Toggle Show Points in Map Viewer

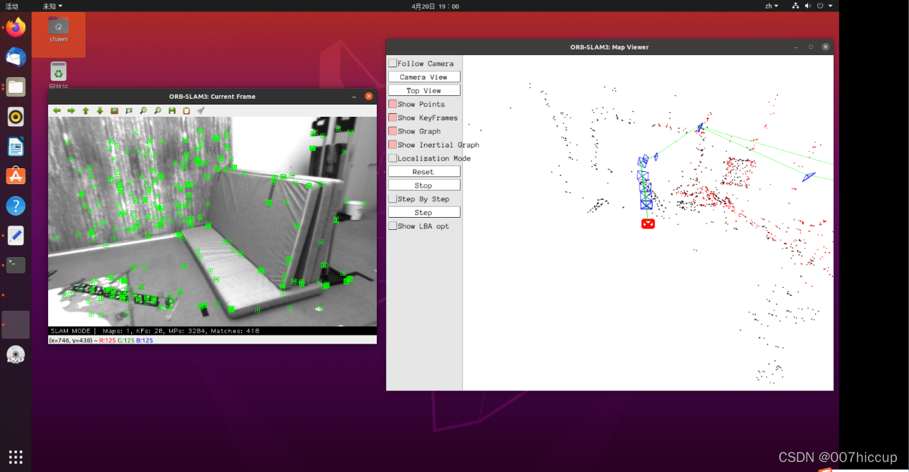pos(393,104)
